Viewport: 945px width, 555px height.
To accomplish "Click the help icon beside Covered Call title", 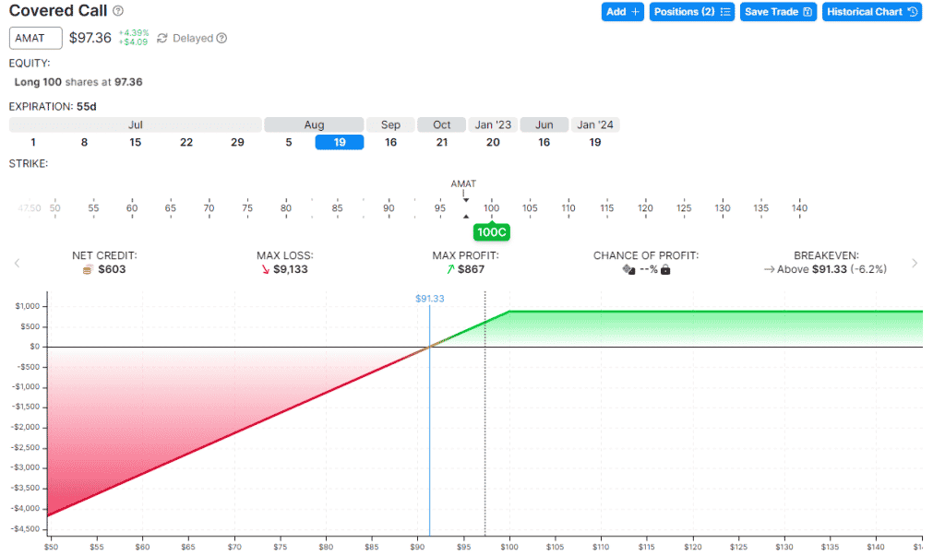I will click(x=117, y=11).
